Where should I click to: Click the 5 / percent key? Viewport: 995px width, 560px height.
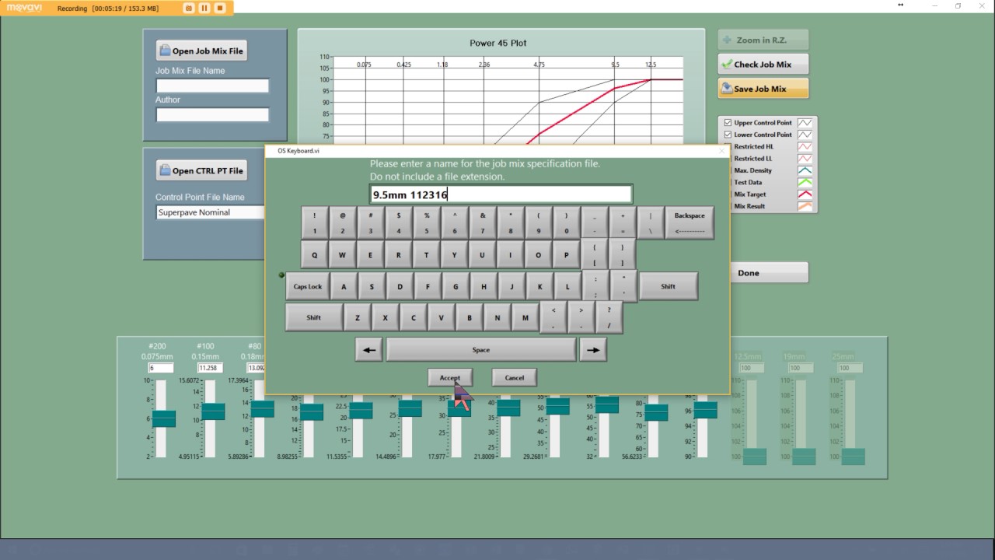(x=427, y=222)
